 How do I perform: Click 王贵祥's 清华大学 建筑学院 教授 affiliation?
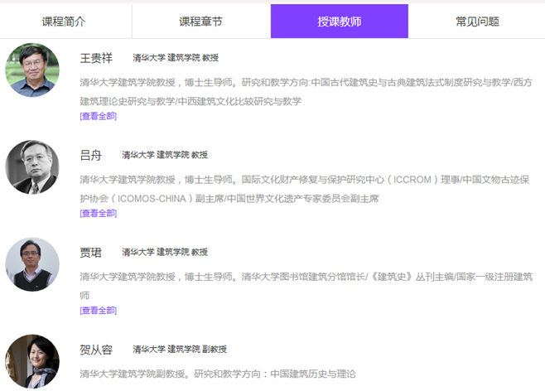tap(176, 59)
